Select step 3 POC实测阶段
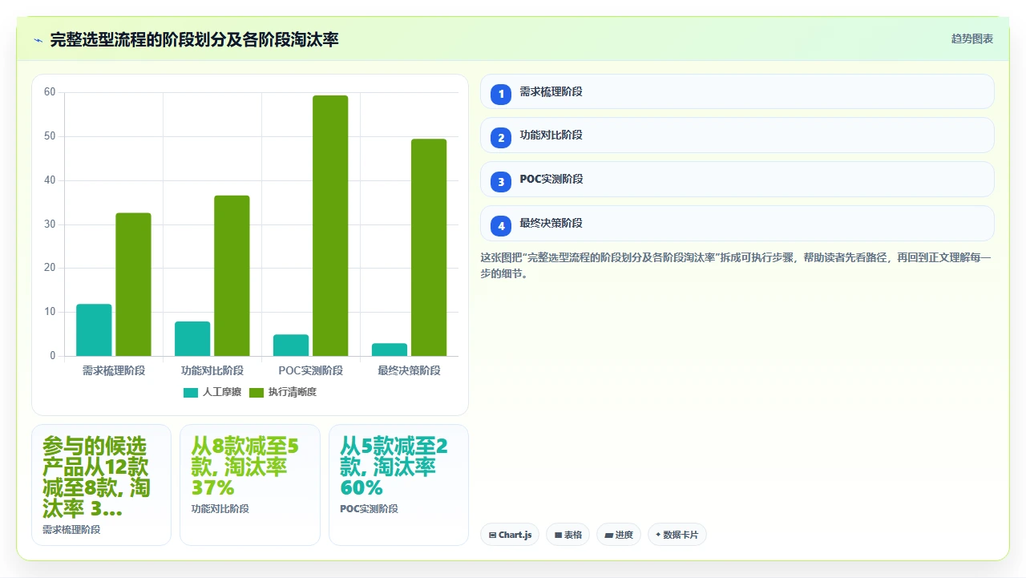 (x=737, y=180)
